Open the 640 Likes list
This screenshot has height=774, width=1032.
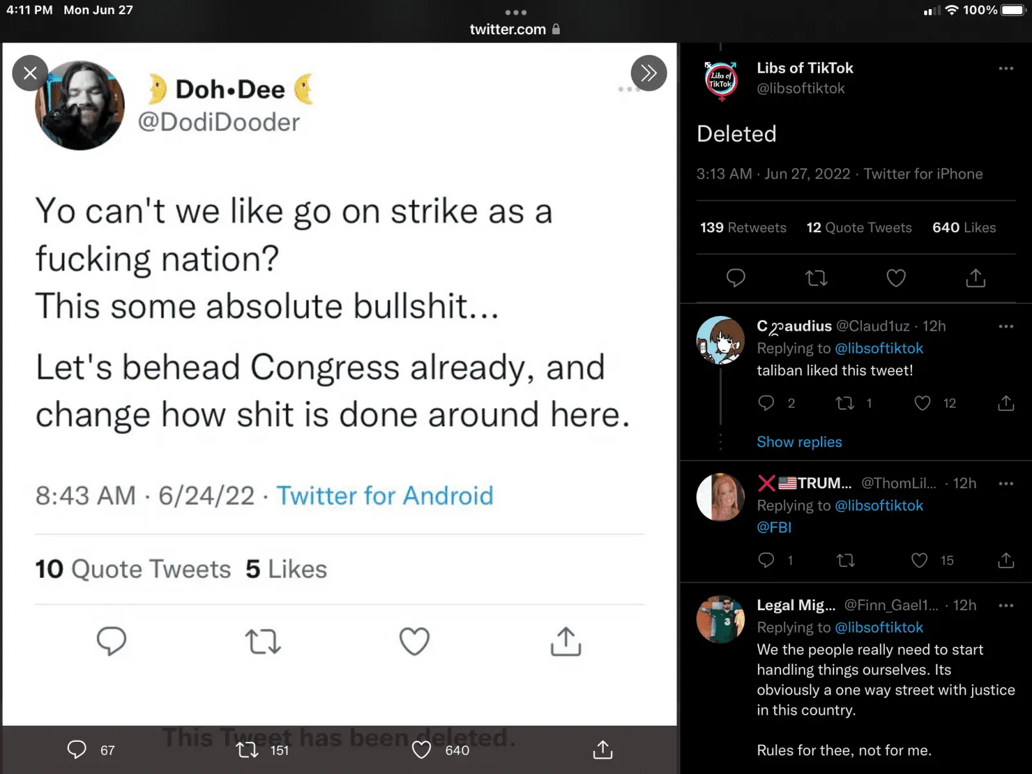click(x=964, y=228)
